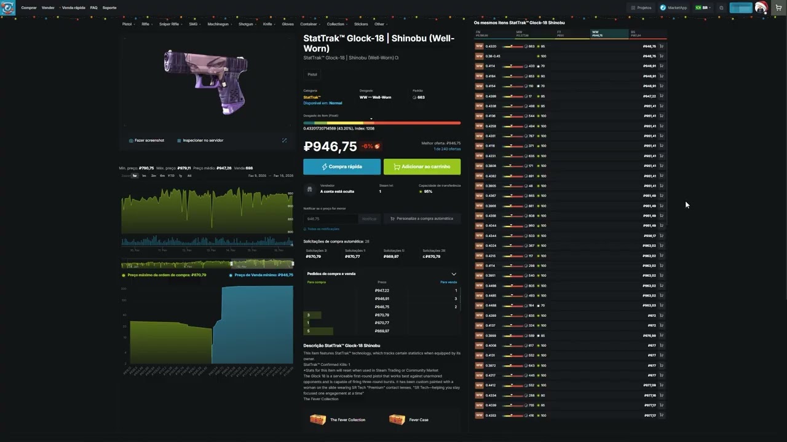Viewport: 787px width, 442px height.
Task: Click the notify price input field
Action: pyautogui.click(x=330, y=219)
